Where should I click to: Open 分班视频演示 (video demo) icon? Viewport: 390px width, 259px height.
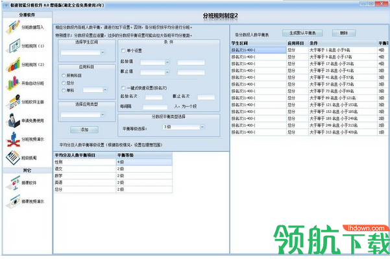tap(13, 139)
